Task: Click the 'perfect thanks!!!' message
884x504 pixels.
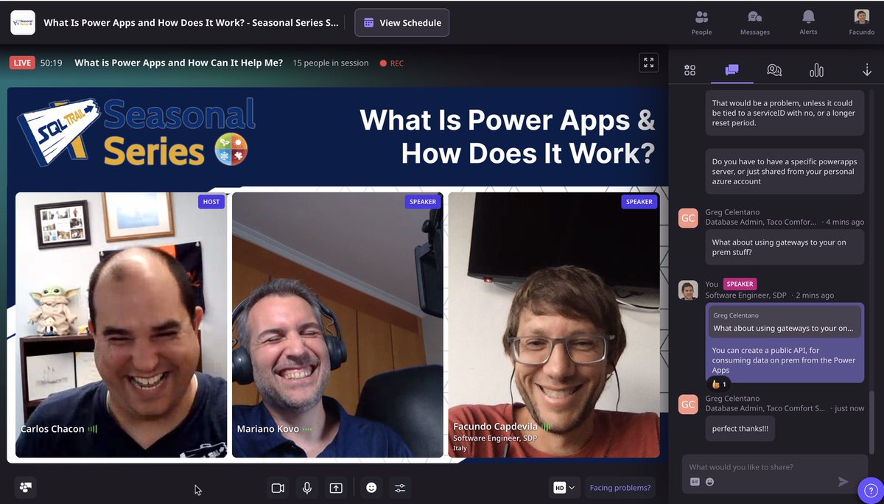Action: click(740, 428)
